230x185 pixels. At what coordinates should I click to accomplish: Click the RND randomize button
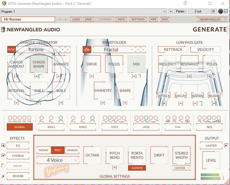(165, 19)
